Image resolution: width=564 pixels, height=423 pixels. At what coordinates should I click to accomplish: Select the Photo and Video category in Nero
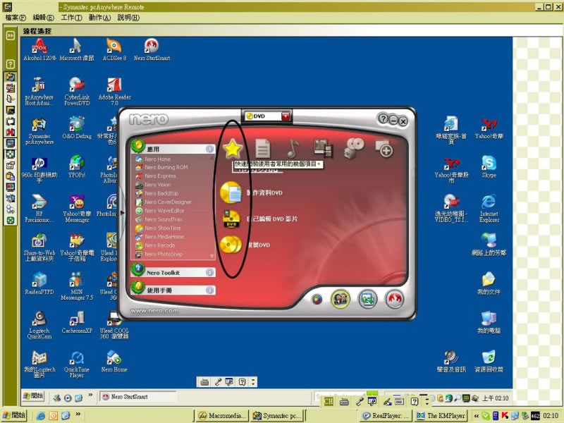coord(323,148)
